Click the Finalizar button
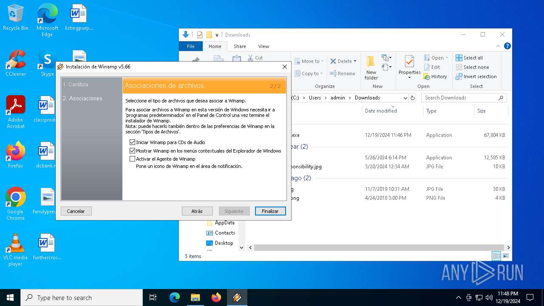This screenshot has width=544, height=306. [270, 211]
